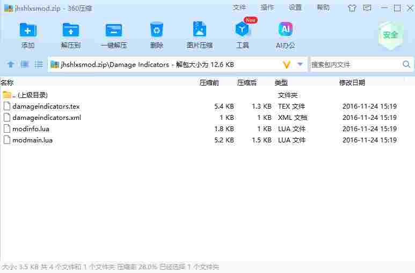Open the 设置 menu
Image resolution: width=415 pixels, height=273 pixels.
point(295,7)
